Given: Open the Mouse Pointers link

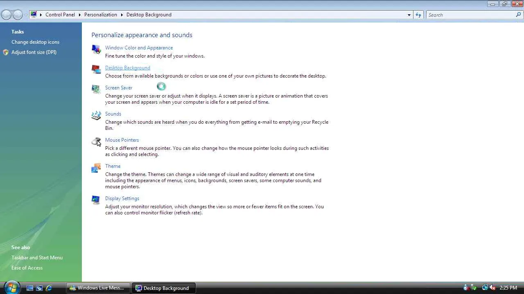Looking at the screenshot, I should [x=122, y=140].
